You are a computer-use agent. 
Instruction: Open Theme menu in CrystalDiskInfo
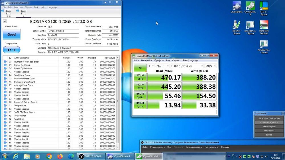pyautogui.click(x=28, y=7)
